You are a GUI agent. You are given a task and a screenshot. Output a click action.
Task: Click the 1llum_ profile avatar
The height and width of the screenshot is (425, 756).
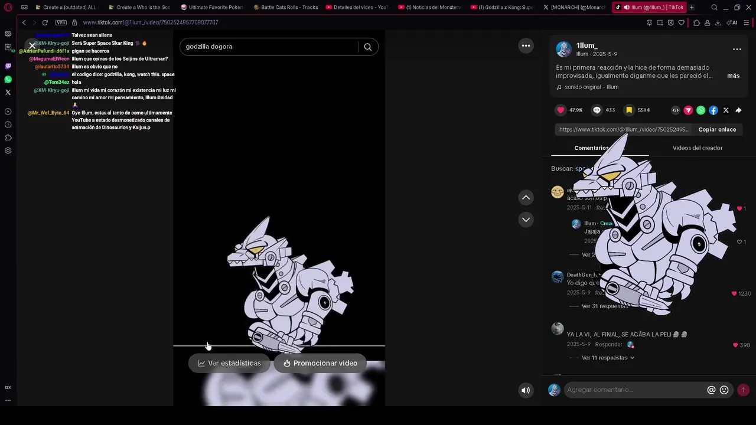pyautogui.click(x=564, y=49)
